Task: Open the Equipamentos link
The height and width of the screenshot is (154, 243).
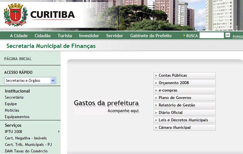Action: tap(17, 117)
